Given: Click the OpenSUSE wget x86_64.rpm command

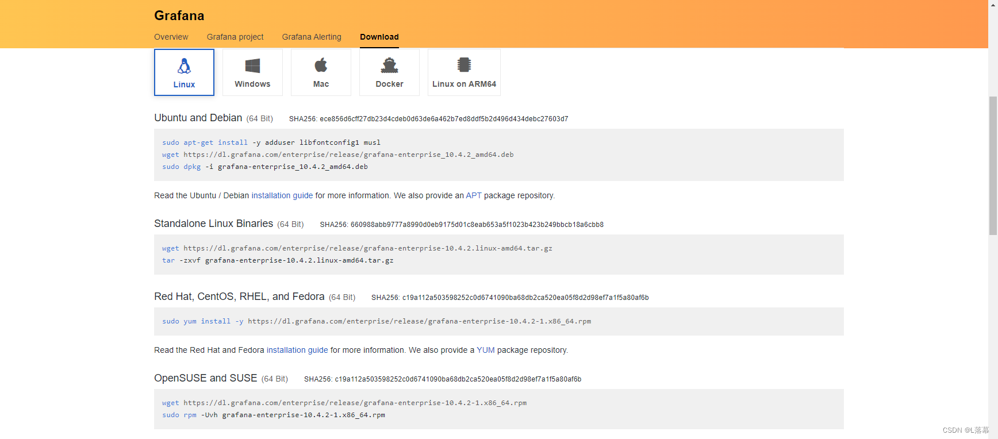Looking at the screenshot, I should (344, 403).
